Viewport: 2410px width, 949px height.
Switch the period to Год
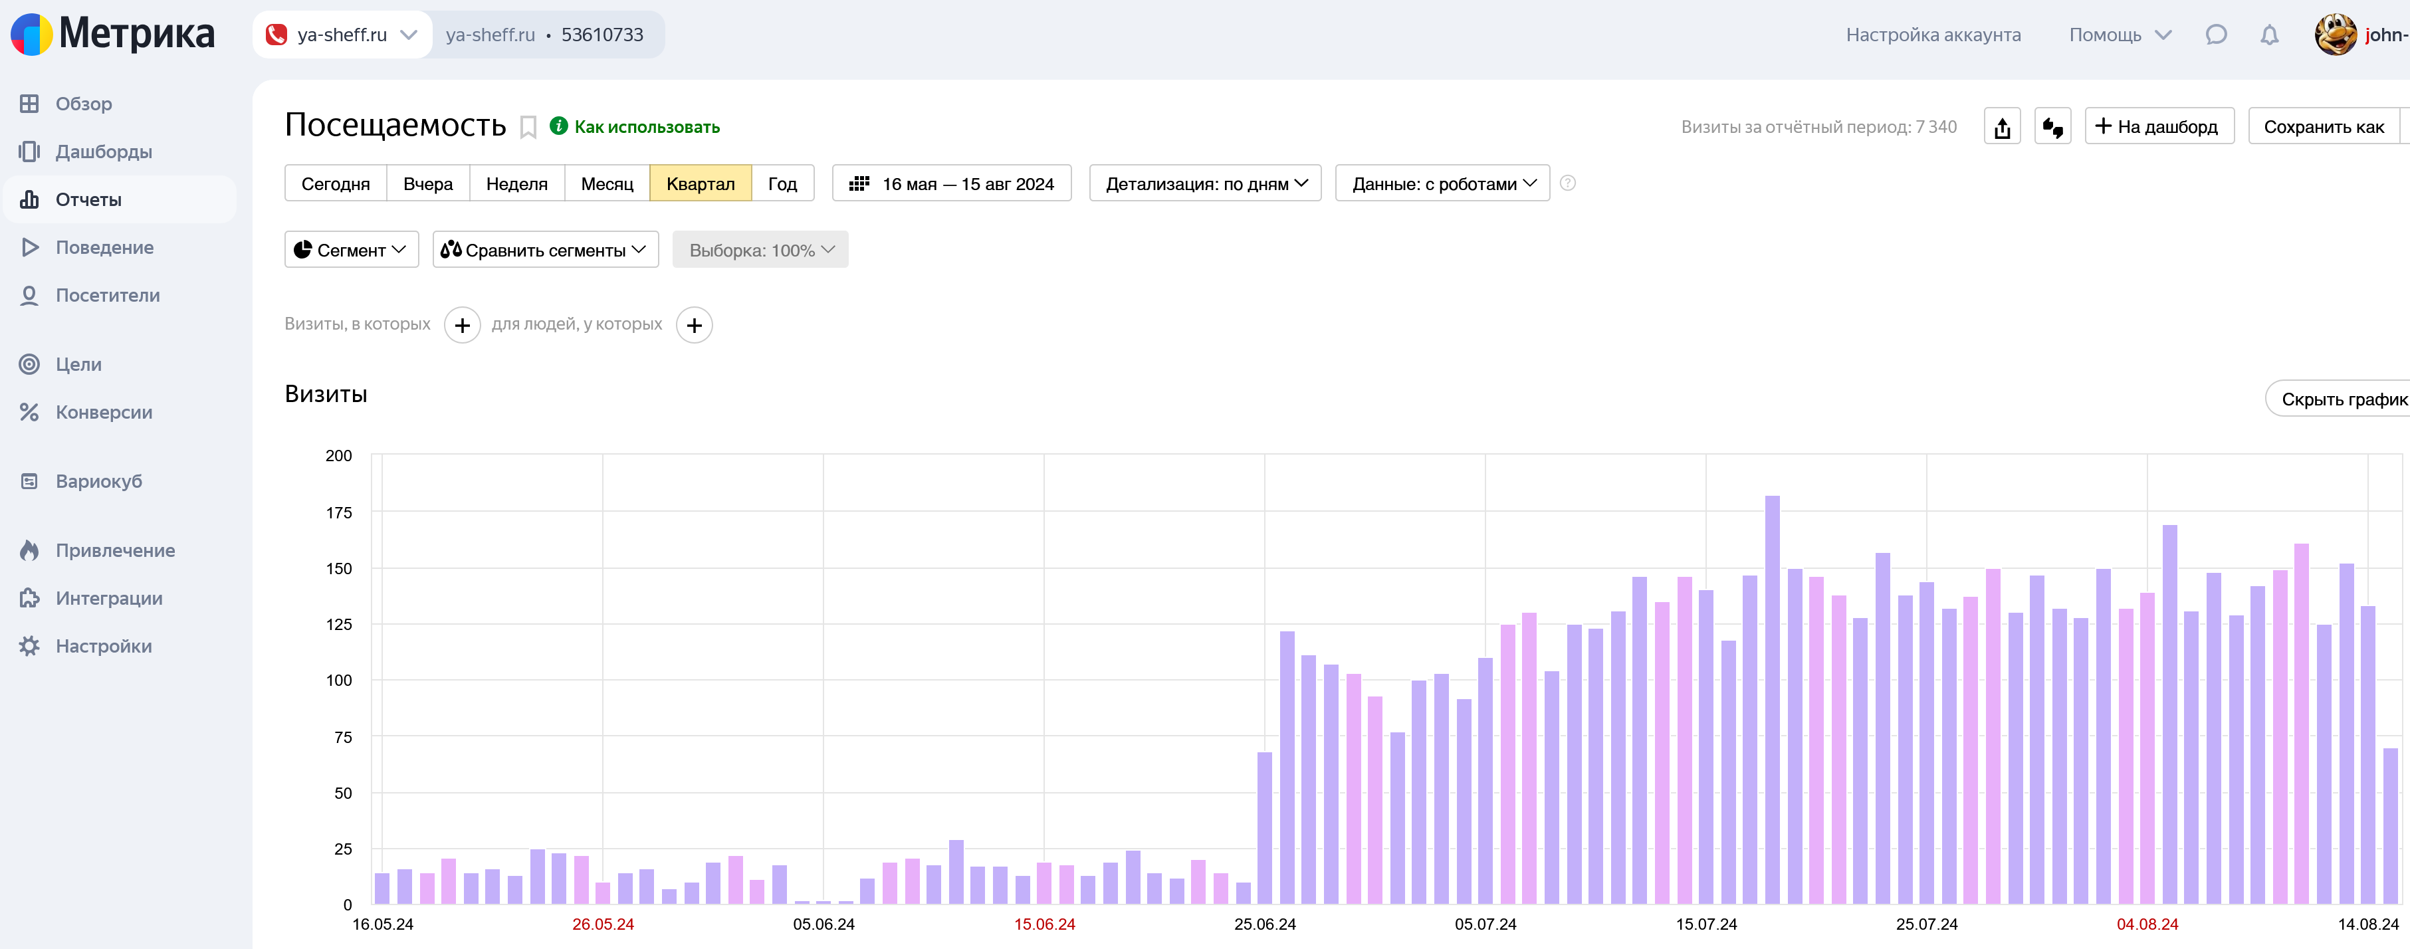pyautogui.click(x=782, y=183)
